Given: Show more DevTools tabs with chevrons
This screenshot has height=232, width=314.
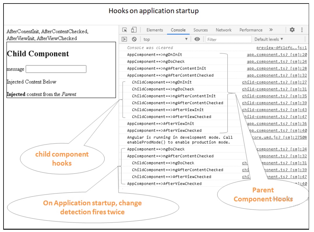Looking at the screenshot, I should 271,30.
